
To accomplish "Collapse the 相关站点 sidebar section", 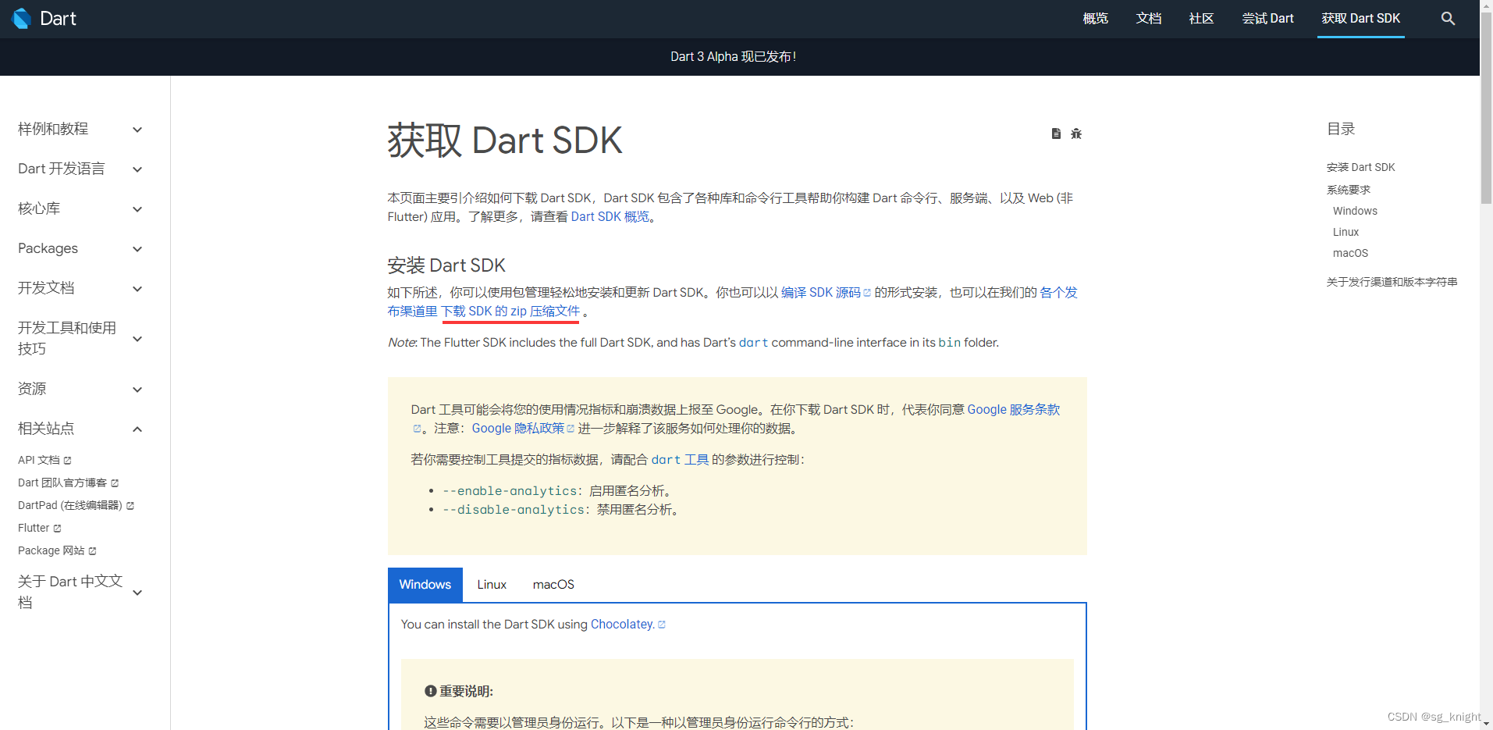I will click(x=137, y=429).
